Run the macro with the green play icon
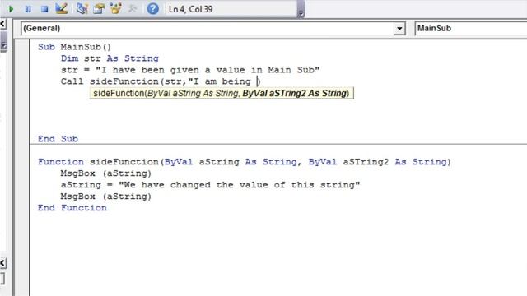Viewport: 527px width, 296px height. click(x=11, y=9)
